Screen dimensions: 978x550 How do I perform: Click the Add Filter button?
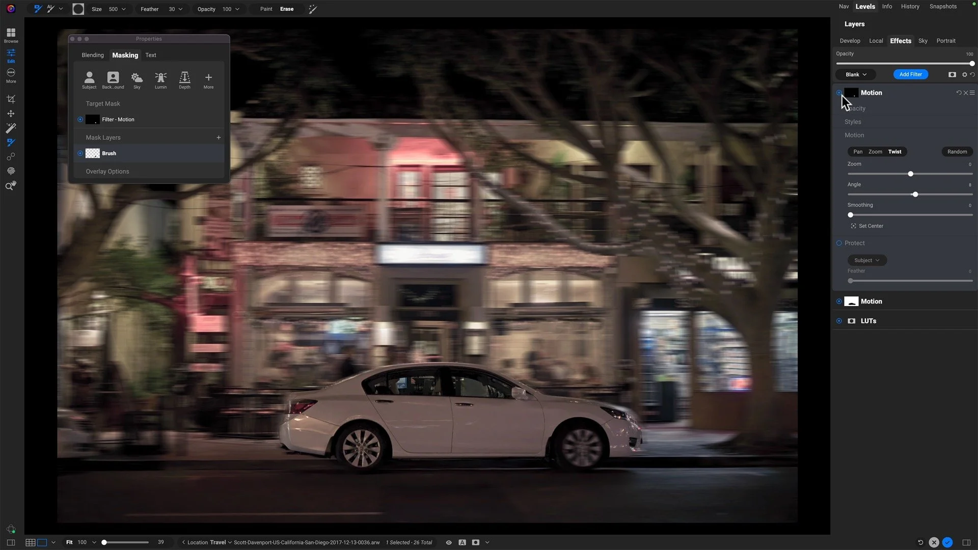point(910,74)
